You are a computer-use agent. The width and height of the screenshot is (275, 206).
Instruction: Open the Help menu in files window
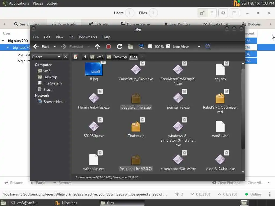106,37
